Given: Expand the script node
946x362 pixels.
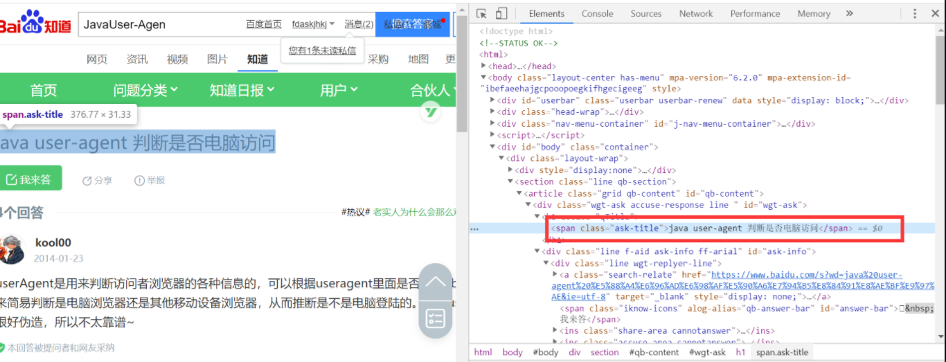Looking at the screenshot, I should [x=492, y=136].
